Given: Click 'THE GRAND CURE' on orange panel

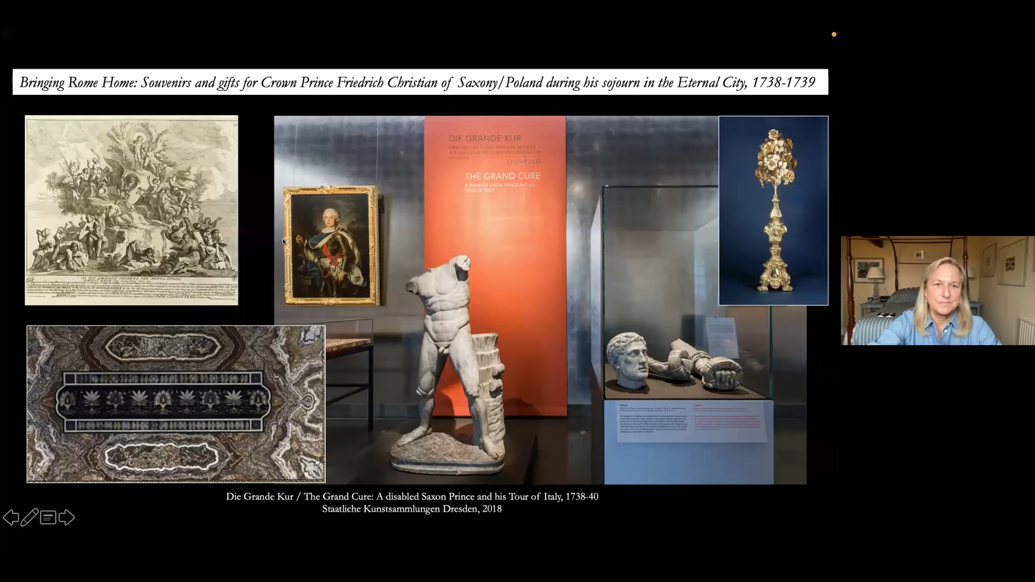Looking at the screenshot, I should [x=503, y=176].
